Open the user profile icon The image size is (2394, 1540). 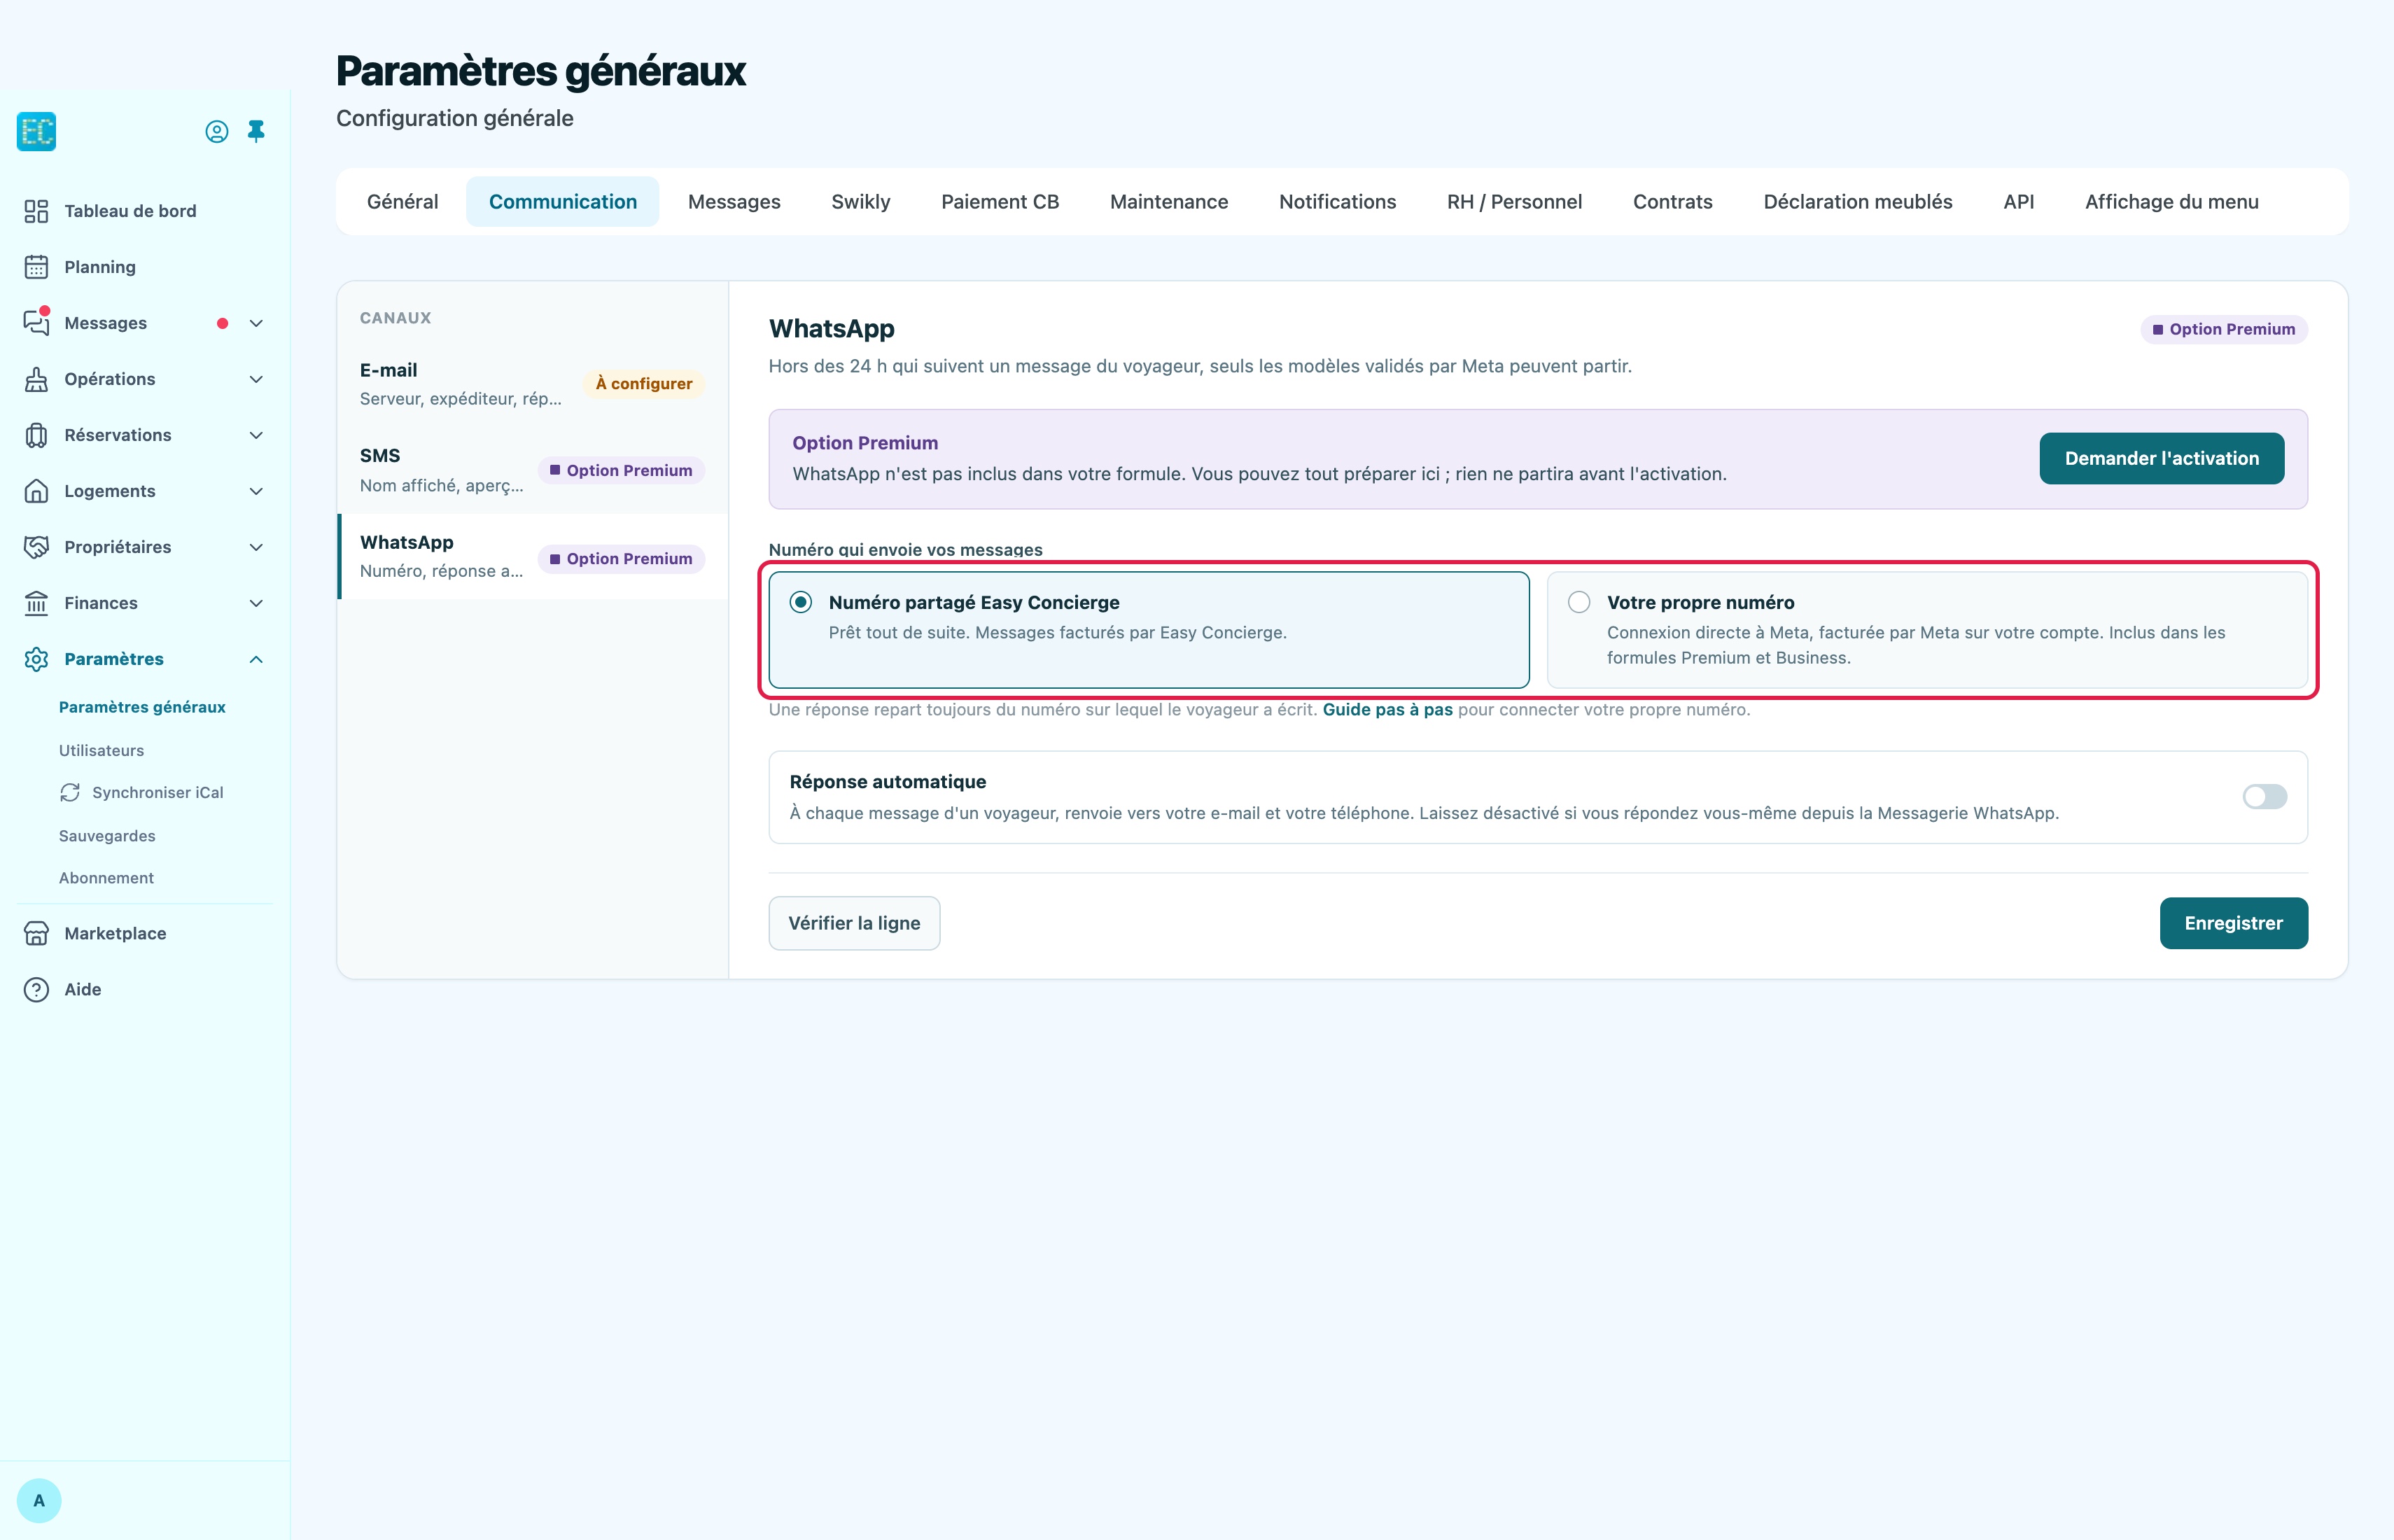(216, 131)
